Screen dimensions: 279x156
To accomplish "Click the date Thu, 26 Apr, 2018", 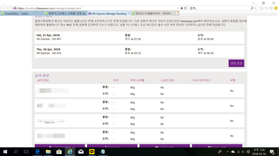I will coord(48,49).
